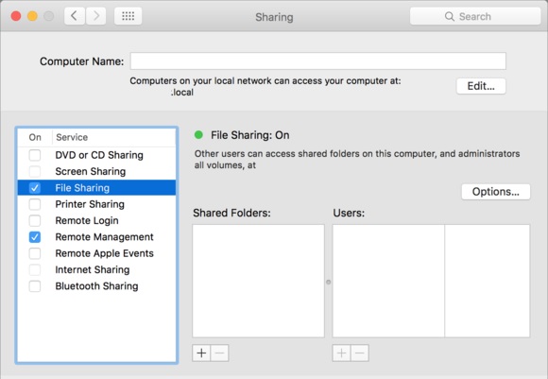Select the Remote Apple Events service row
Viewport: 548px width, 379px height.
tap(96, 253)
